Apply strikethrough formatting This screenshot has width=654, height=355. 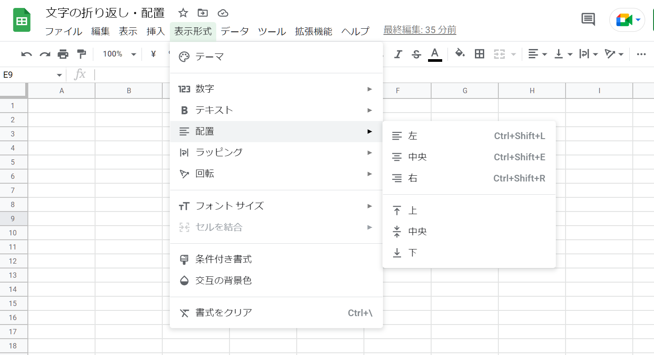[x=416, y=53]
